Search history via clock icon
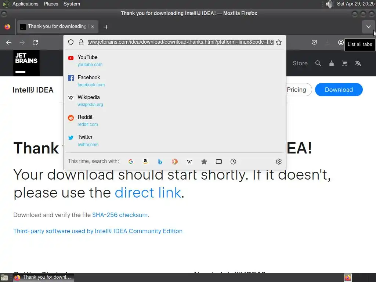Screen dimensions: 376x282 [x=233, y=162]
